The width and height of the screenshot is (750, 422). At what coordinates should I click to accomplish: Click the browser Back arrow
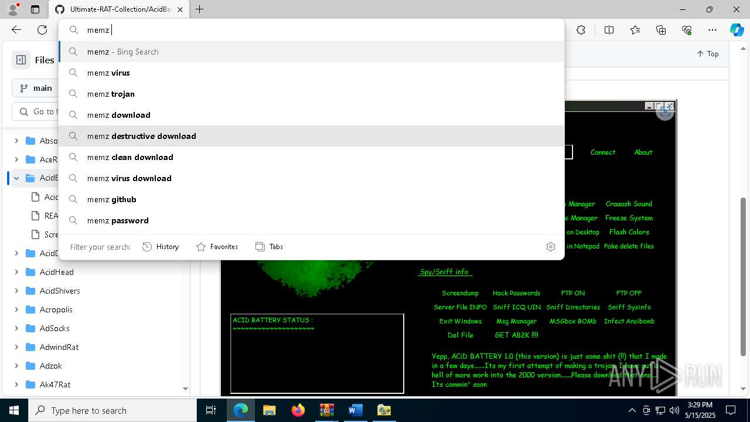point(16,30)
